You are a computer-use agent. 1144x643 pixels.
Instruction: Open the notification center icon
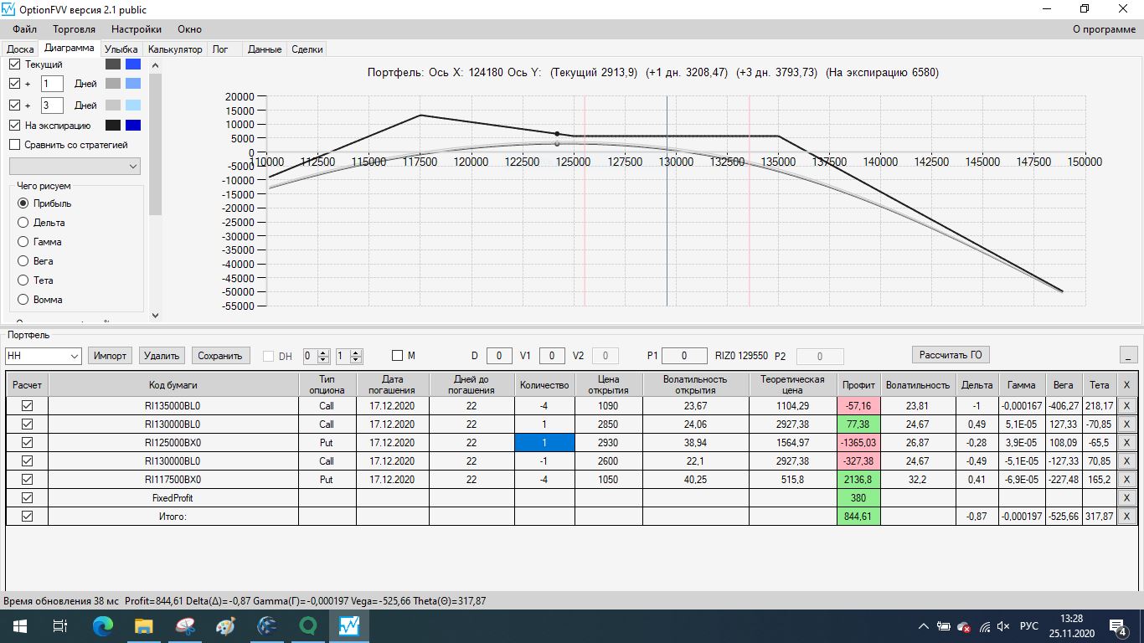(x=1117, y=625)
